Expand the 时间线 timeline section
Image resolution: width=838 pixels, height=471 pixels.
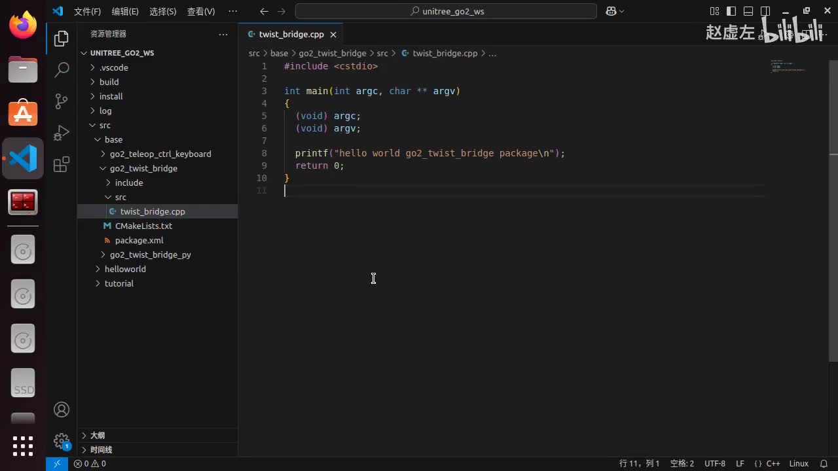(x=157, y=449)
